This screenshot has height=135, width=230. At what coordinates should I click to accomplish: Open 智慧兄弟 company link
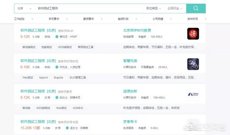(x=130, y=61)
